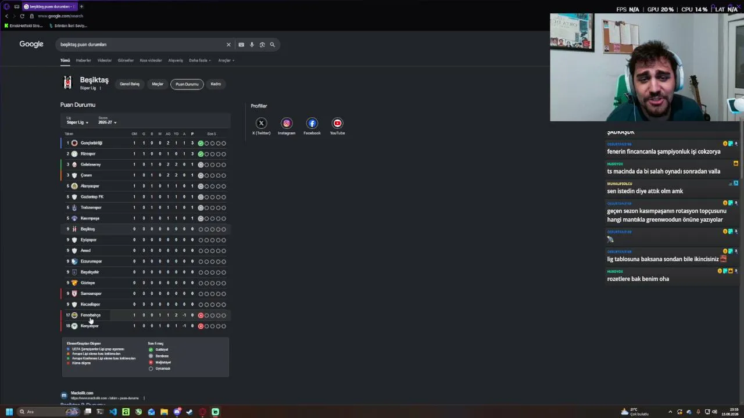Switch to the Görseller search tab
Image resolution: width=744 pixels, height=418 pixels.
click(x=126, y=60)
